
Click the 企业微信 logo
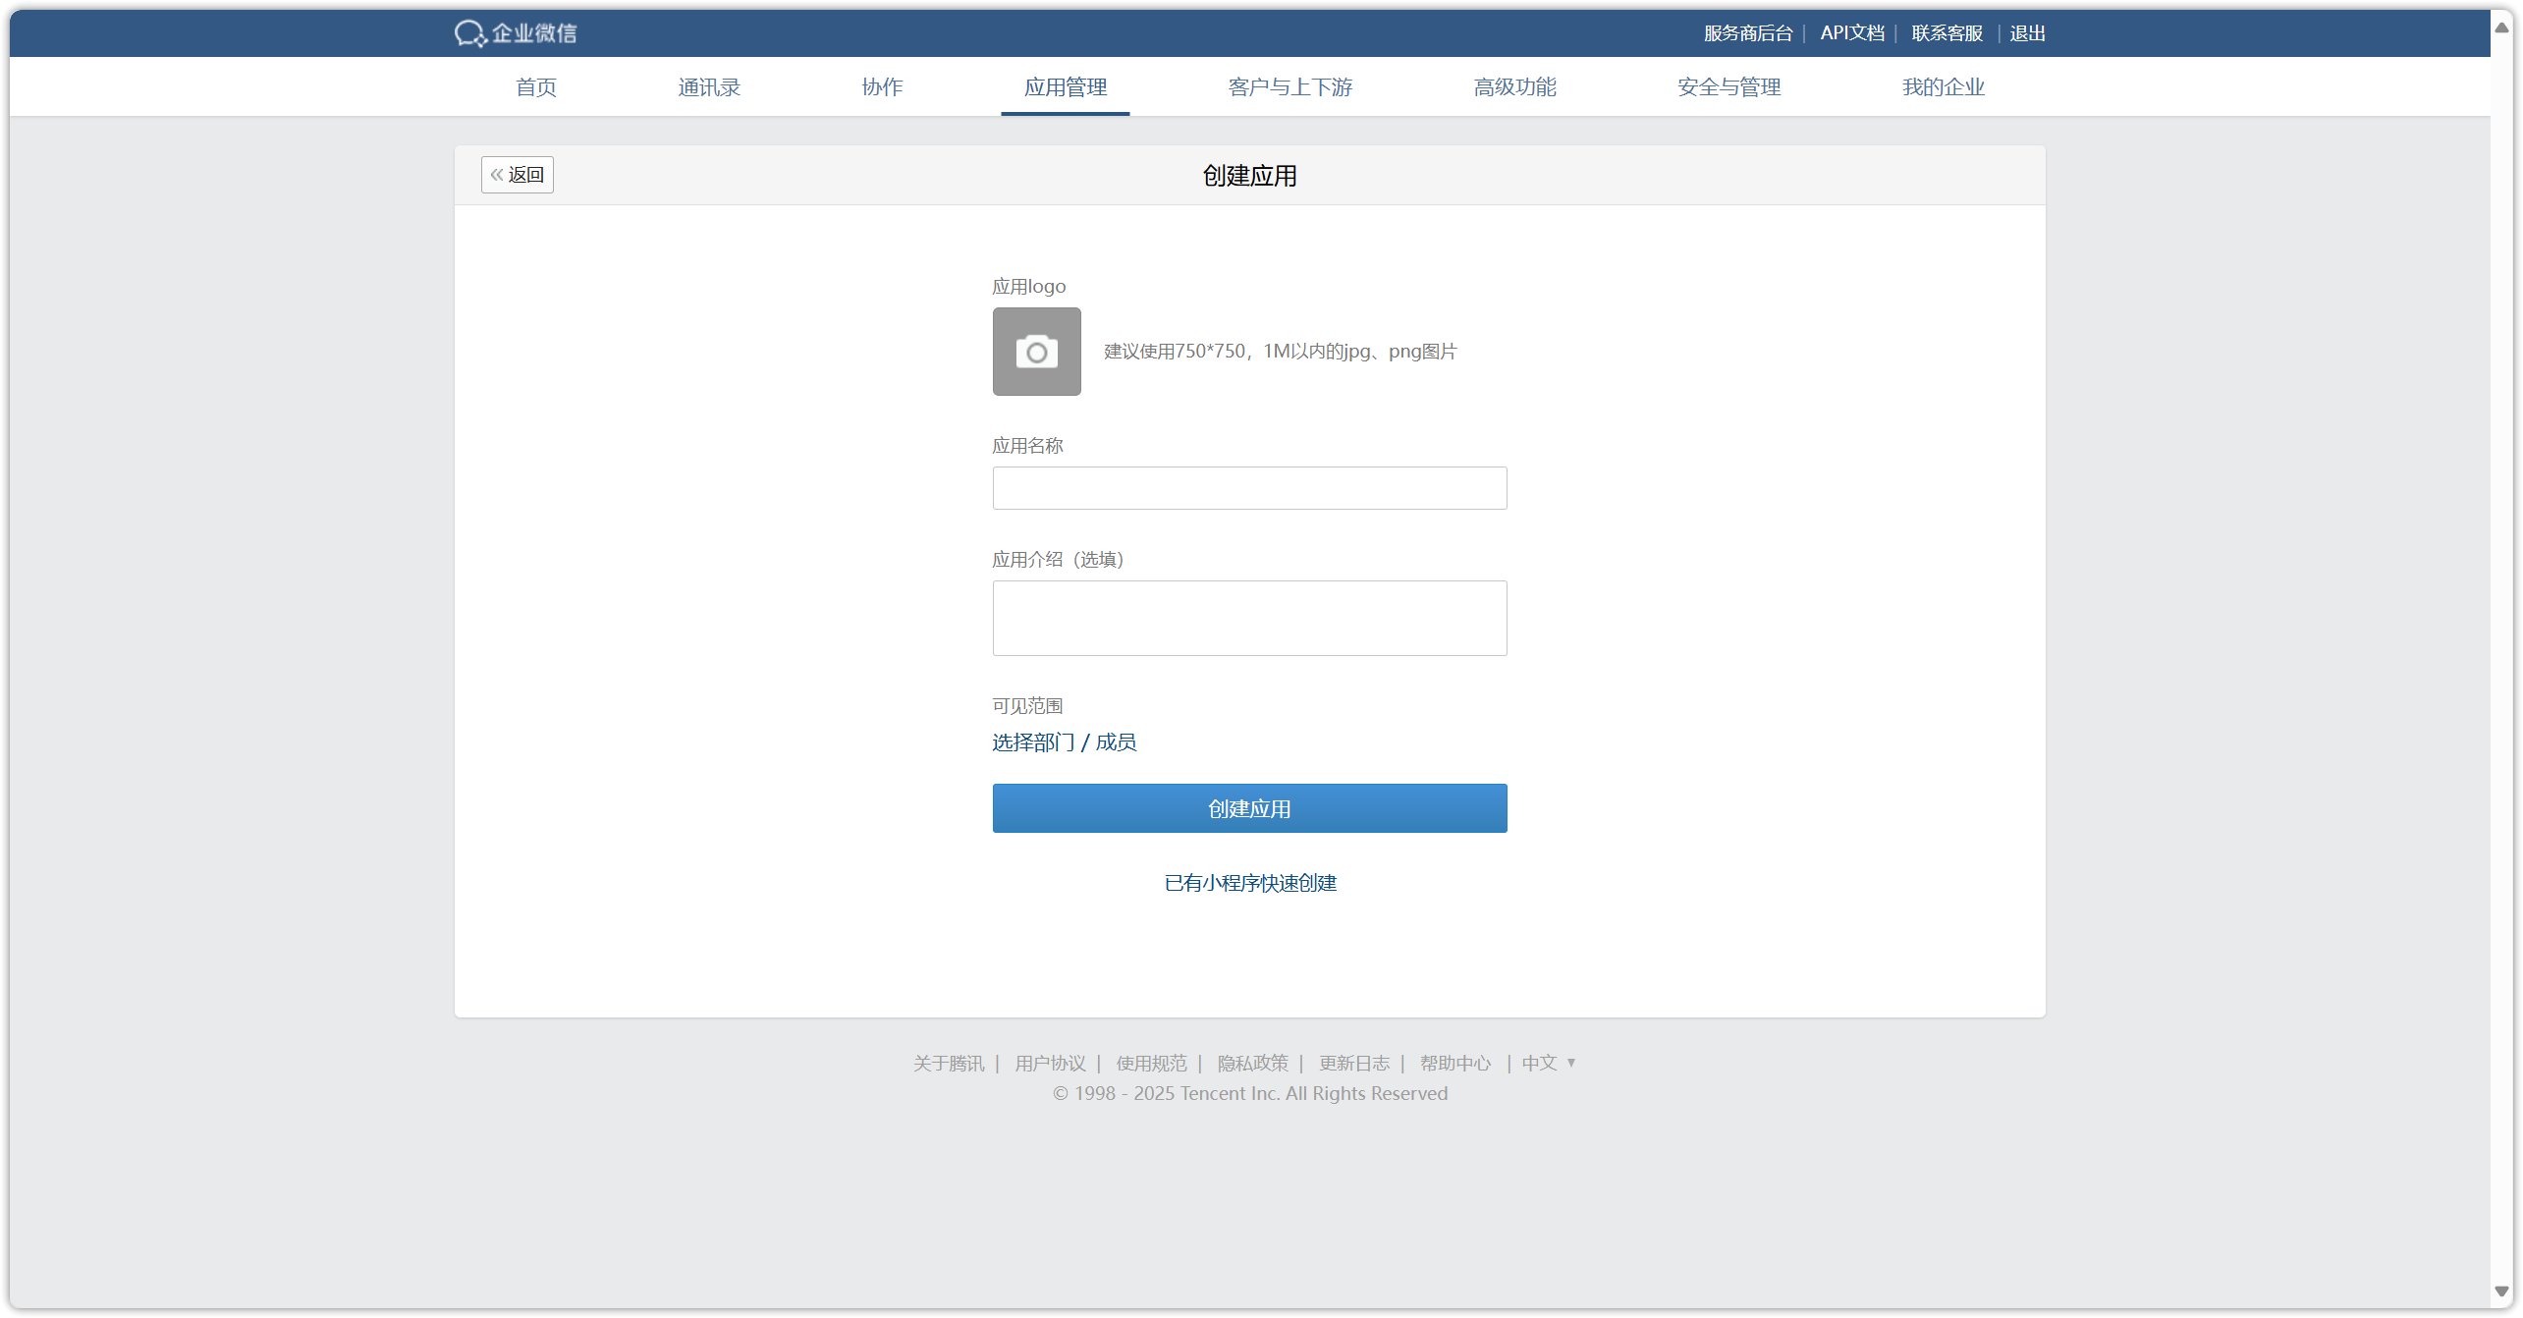pyautogui.click(x=516, y=33)
